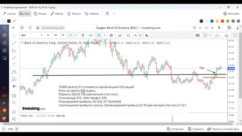242x136 pixels.
Task: Undo the last edit
Action: (x=107, y=14)
